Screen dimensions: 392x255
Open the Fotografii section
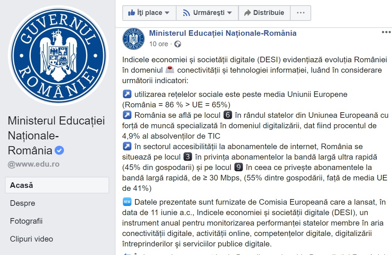click(26, 221)
